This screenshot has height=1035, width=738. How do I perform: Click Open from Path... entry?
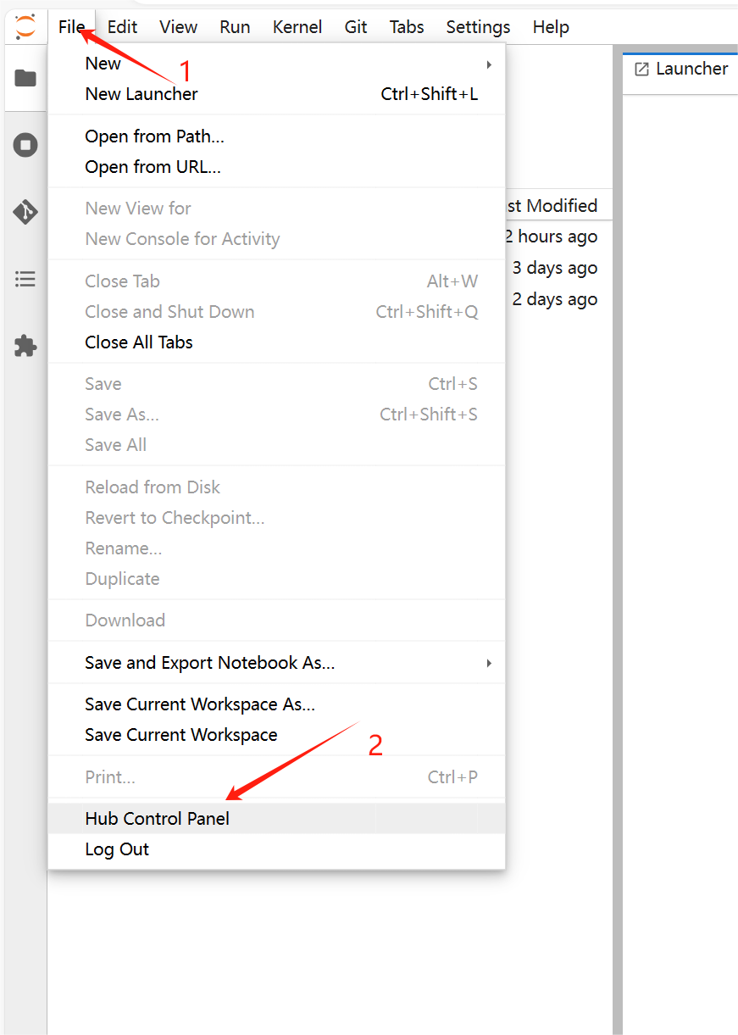(x=154, y=136)
